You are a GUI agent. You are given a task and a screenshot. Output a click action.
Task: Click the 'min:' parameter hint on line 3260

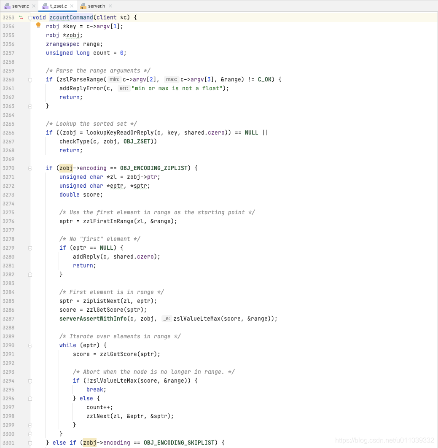[x=115, y=79]
